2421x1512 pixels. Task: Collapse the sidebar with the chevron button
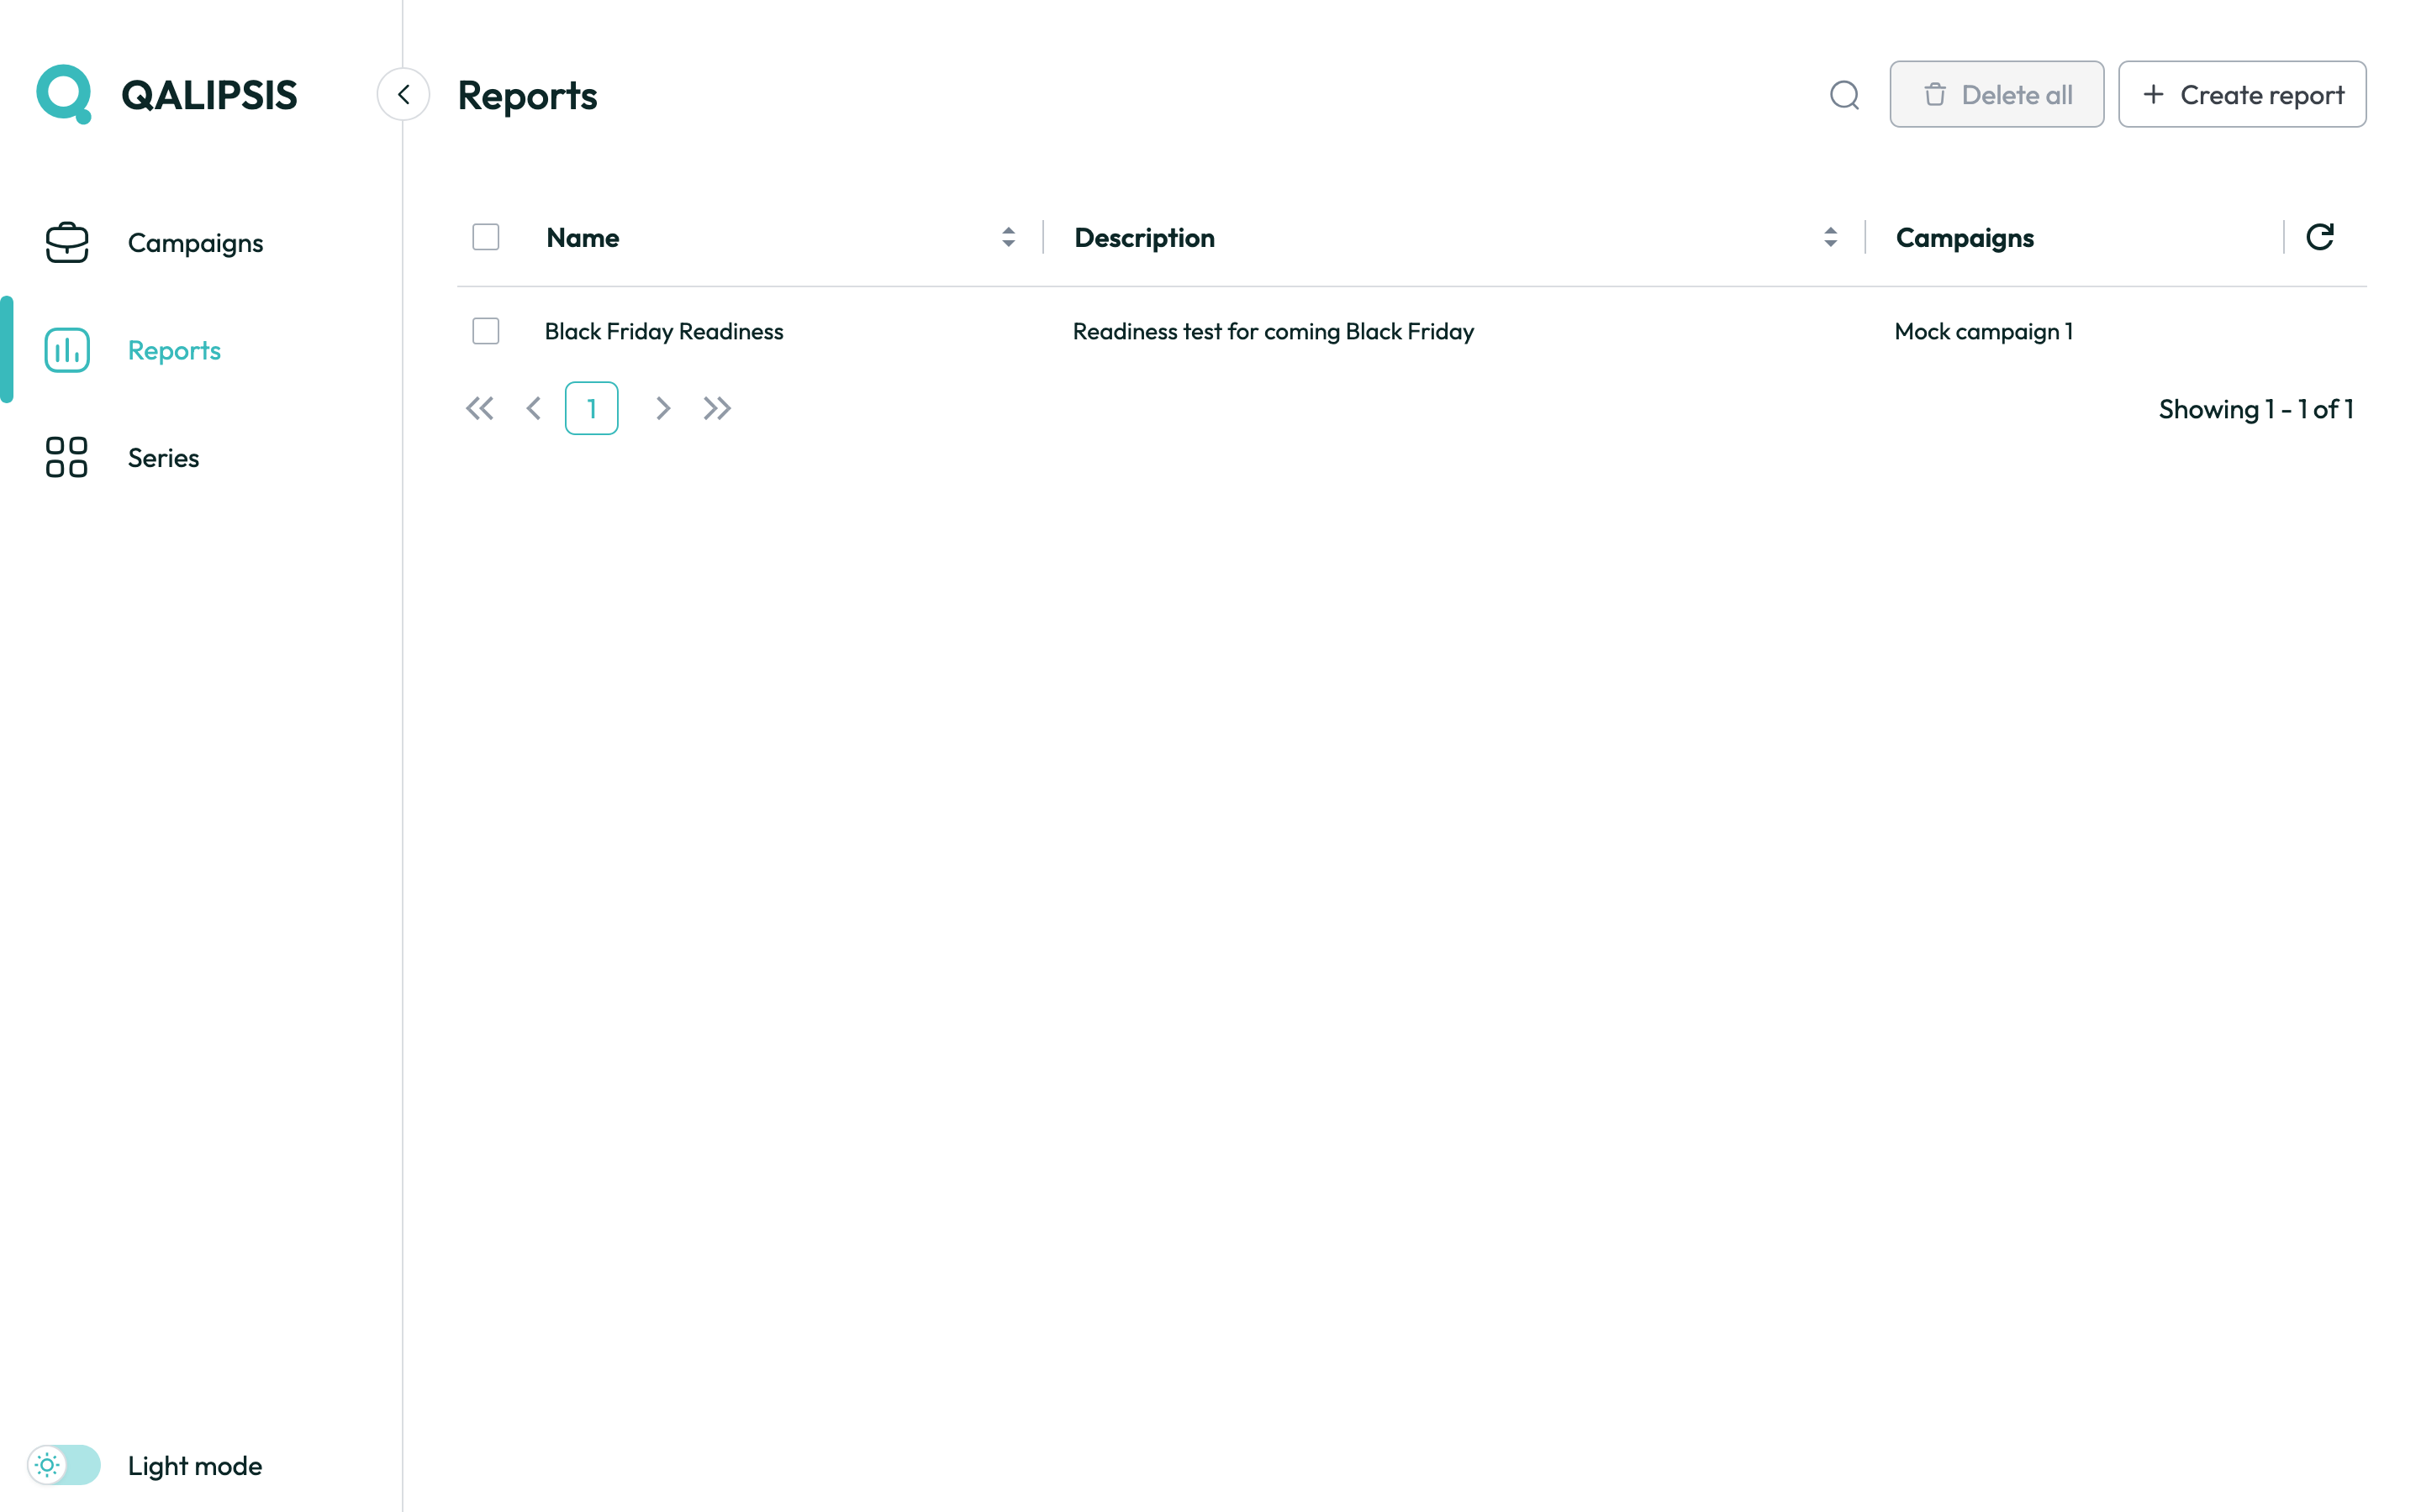click(x=403, y=95)
